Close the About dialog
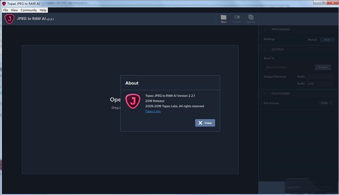 pos(205,123)
